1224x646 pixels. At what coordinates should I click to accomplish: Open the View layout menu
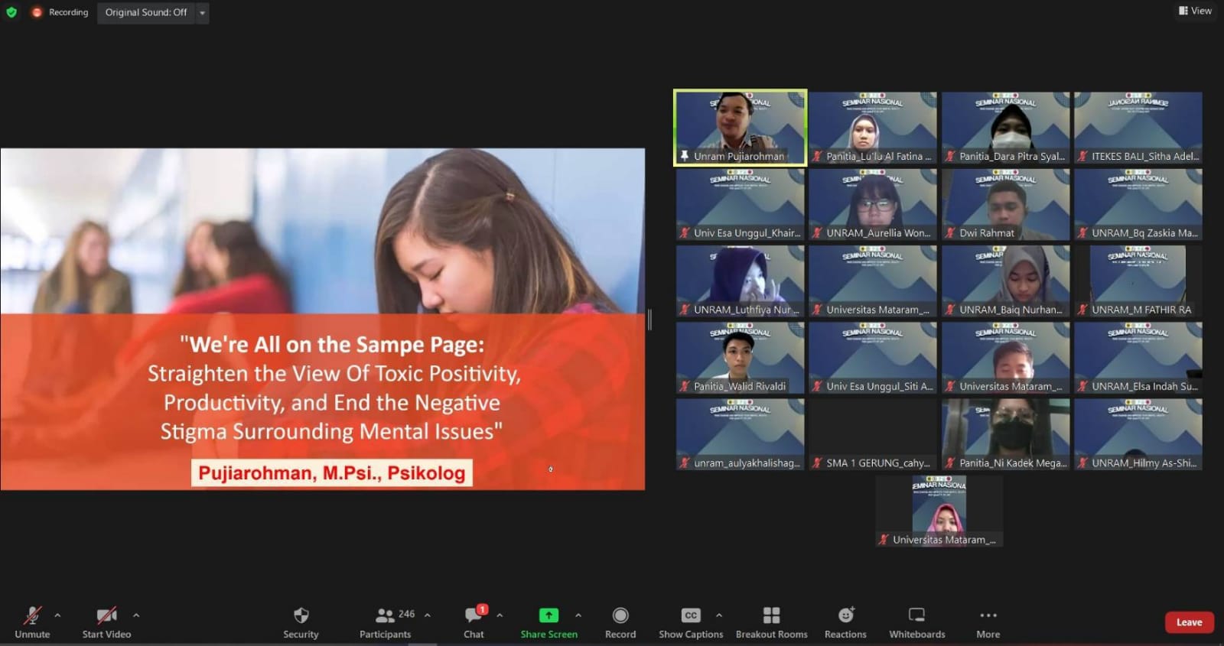coord(1195,11)
